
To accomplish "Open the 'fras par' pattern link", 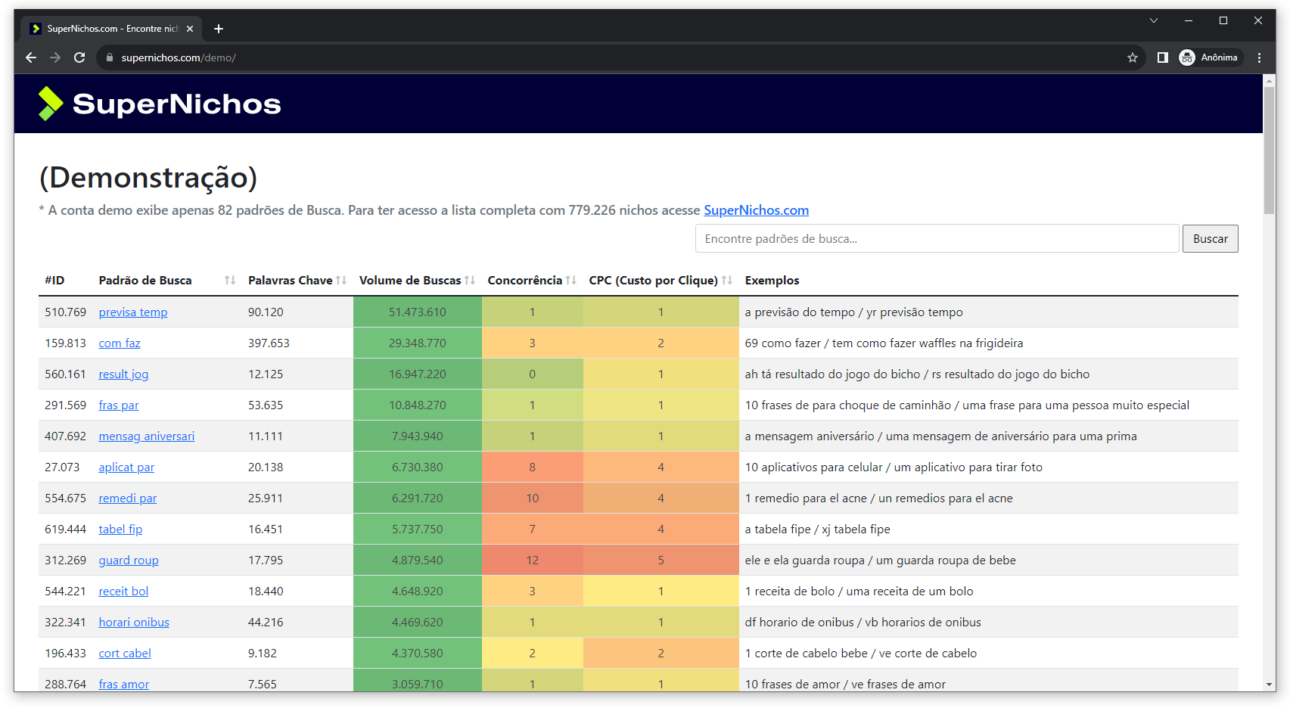I will point(119,405).
